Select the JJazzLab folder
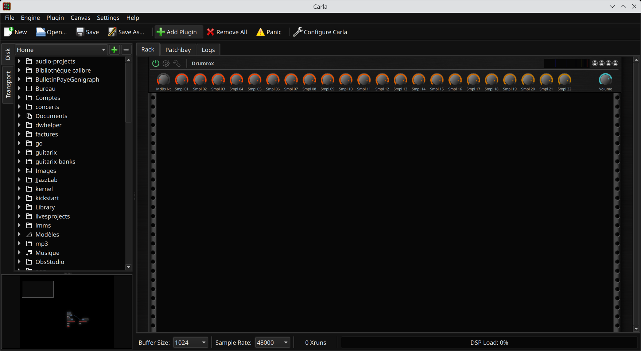641x351 pixels. pyautogui.click(x=46, y=180)
